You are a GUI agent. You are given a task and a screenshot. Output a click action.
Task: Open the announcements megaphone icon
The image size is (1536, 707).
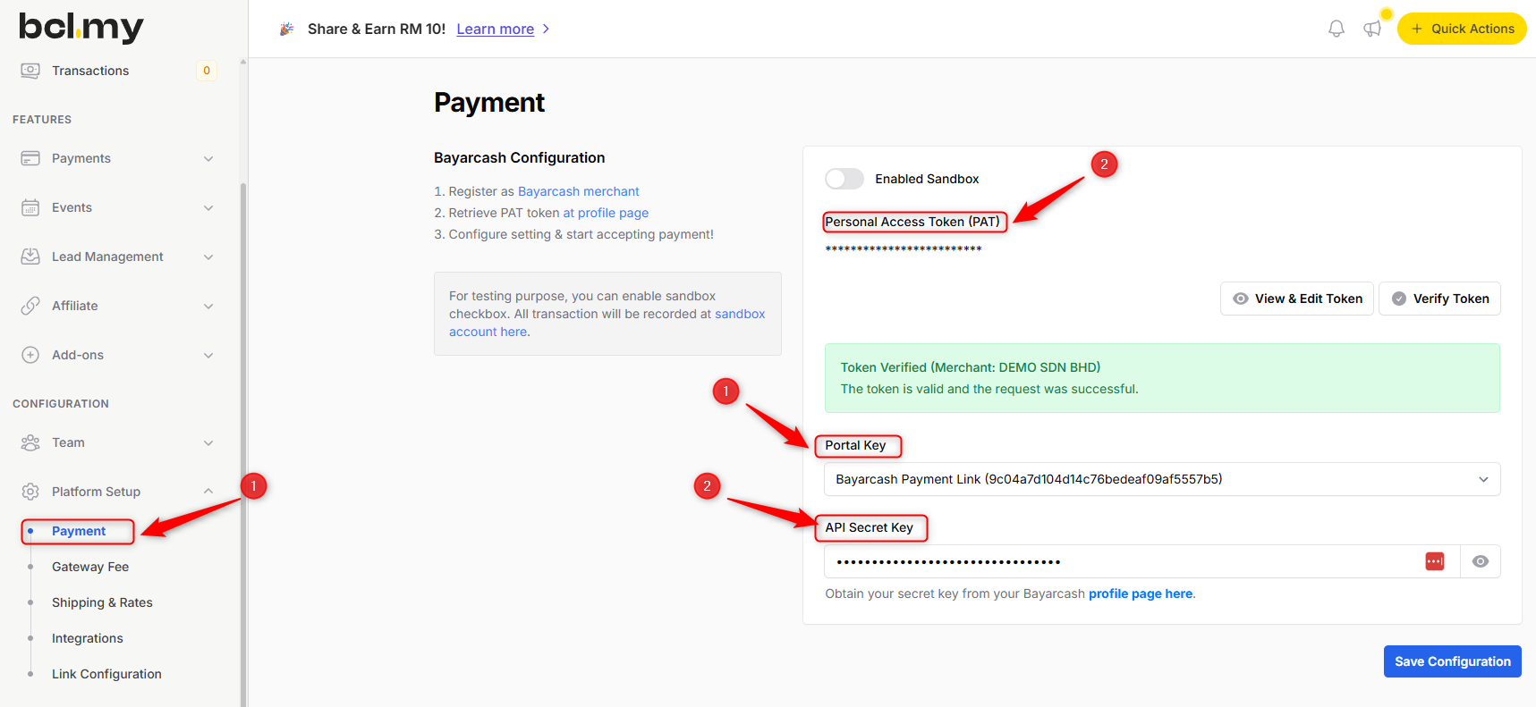1372,29
